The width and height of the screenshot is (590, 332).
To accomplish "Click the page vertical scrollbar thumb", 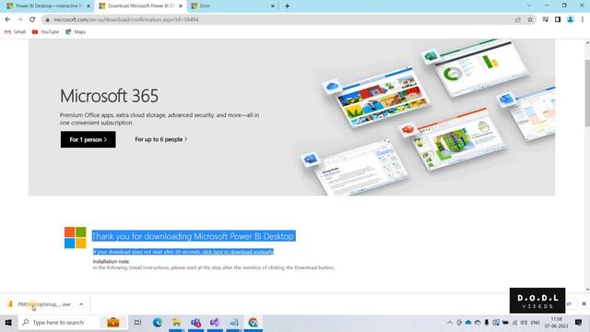I will 587,93.
